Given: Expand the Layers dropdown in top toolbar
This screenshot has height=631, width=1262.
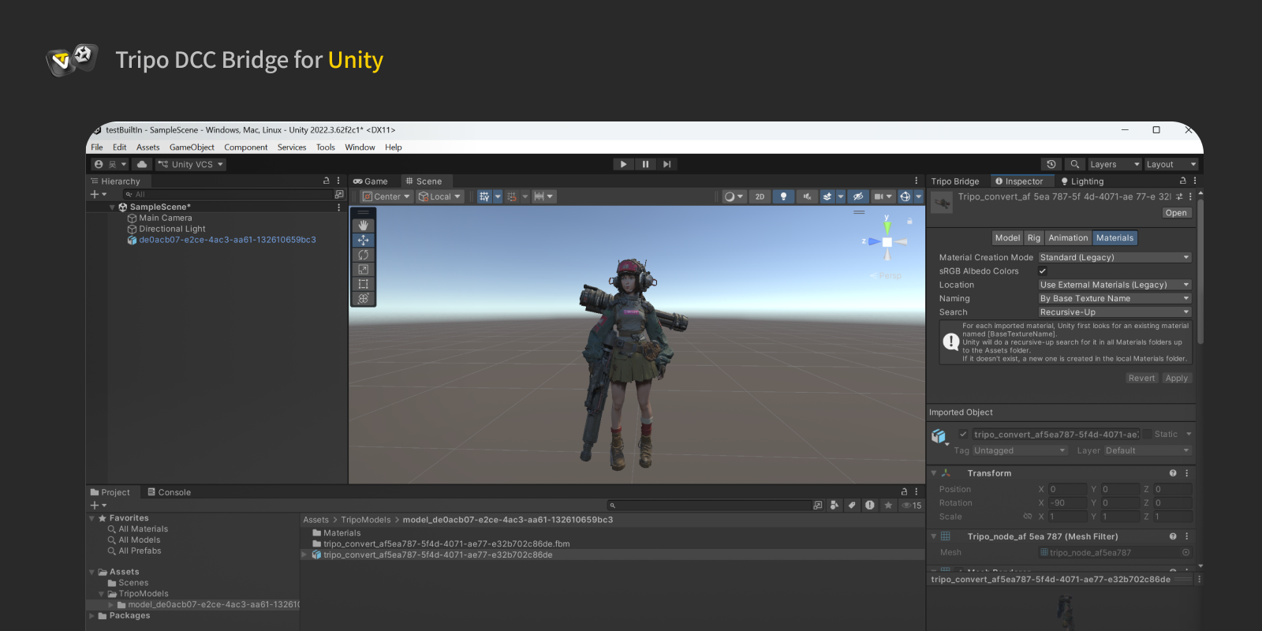Looking at the screenshot, I should click(1114, 164).
